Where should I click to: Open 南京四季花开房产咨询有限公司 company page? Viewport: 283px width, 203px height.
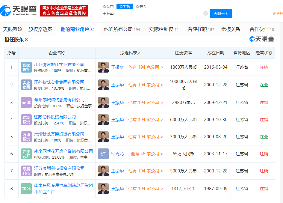[x=63, y=151]
